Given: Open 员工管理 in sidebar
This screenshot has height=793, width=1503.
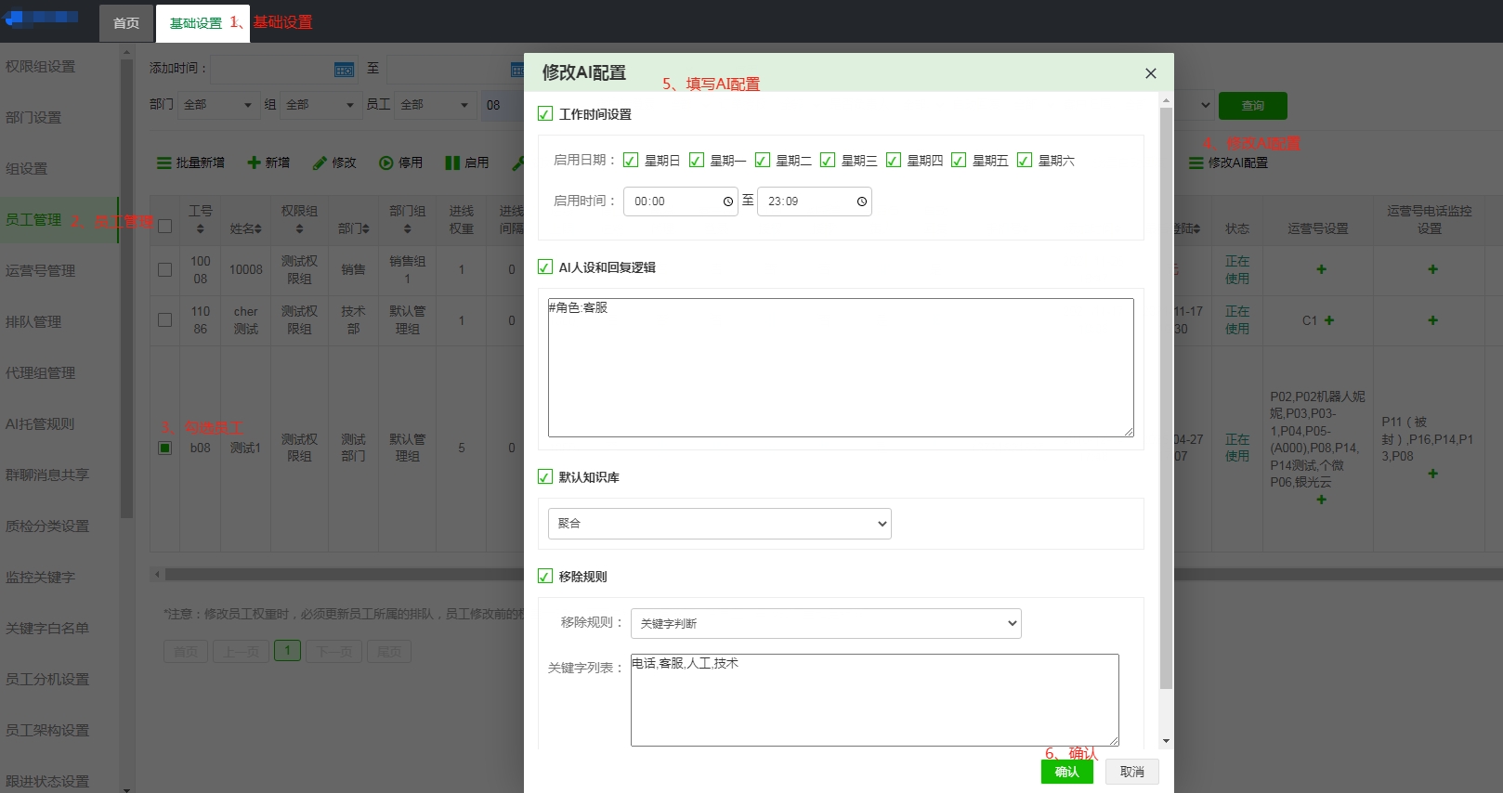Looking at the screenshot, I should point(33,220).
